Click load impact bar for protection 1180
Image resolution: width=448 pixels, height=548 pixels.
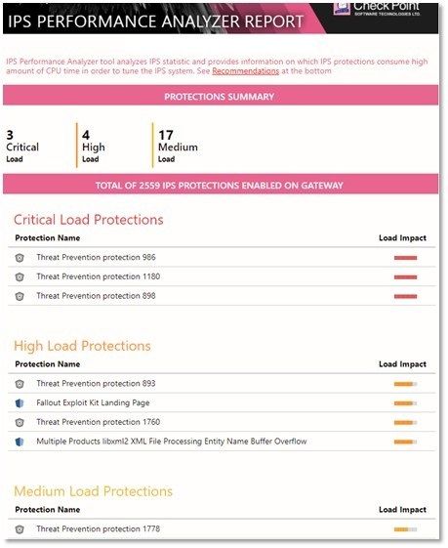405,277
